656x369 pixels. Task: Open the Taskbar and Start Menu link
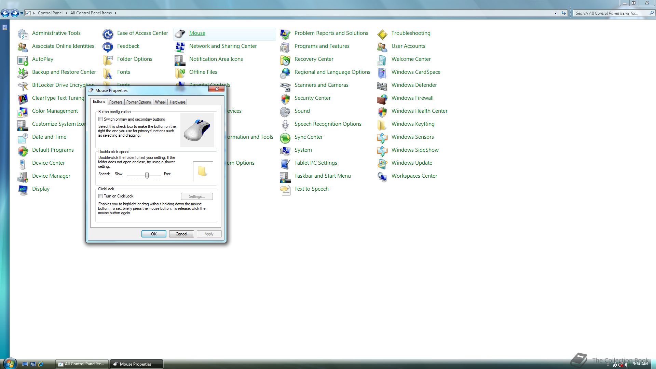pyautogui.click(x=323, y=176)
